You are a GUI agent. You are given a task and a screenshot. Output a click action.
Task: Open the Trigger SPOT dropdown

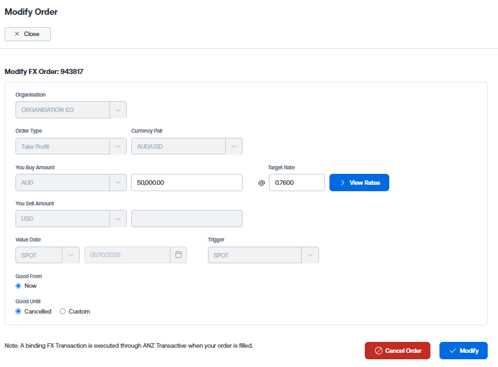point(263,255)
